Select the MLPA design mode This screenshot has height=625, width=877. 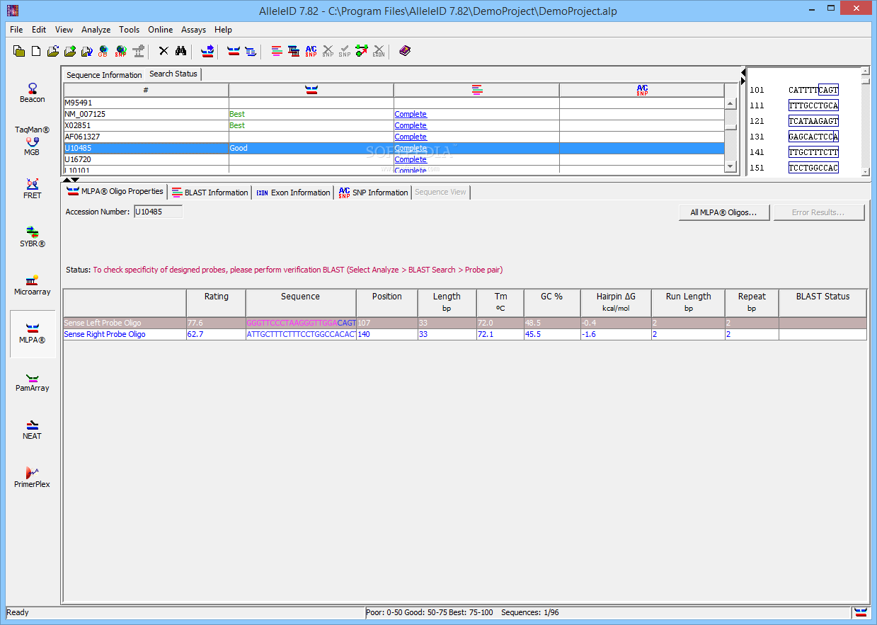tap(33, 333)
